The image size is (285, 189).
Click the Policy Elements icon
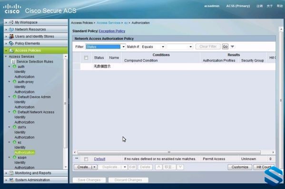[x=11, y=44]
